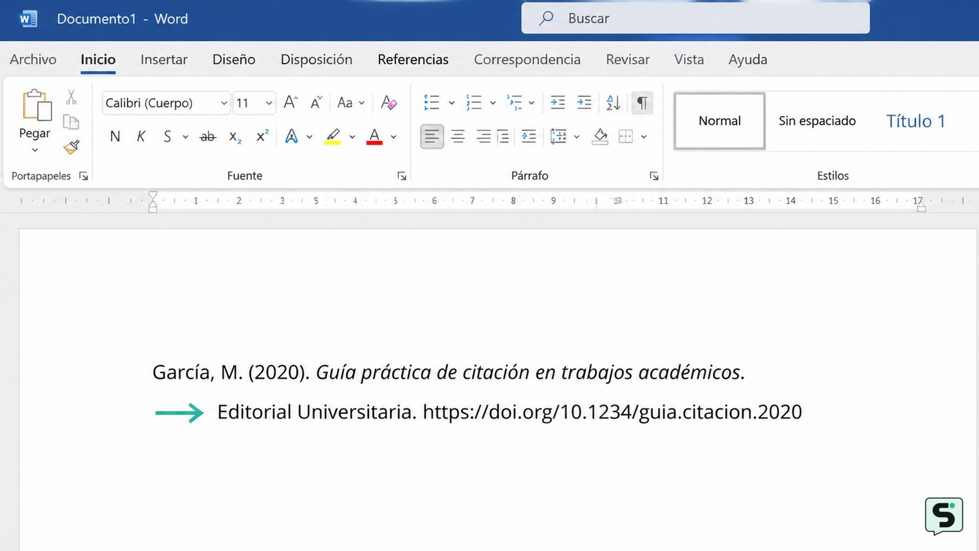The image size is (979, 551).
Task: Align text to the right
Action: point(483,136)
